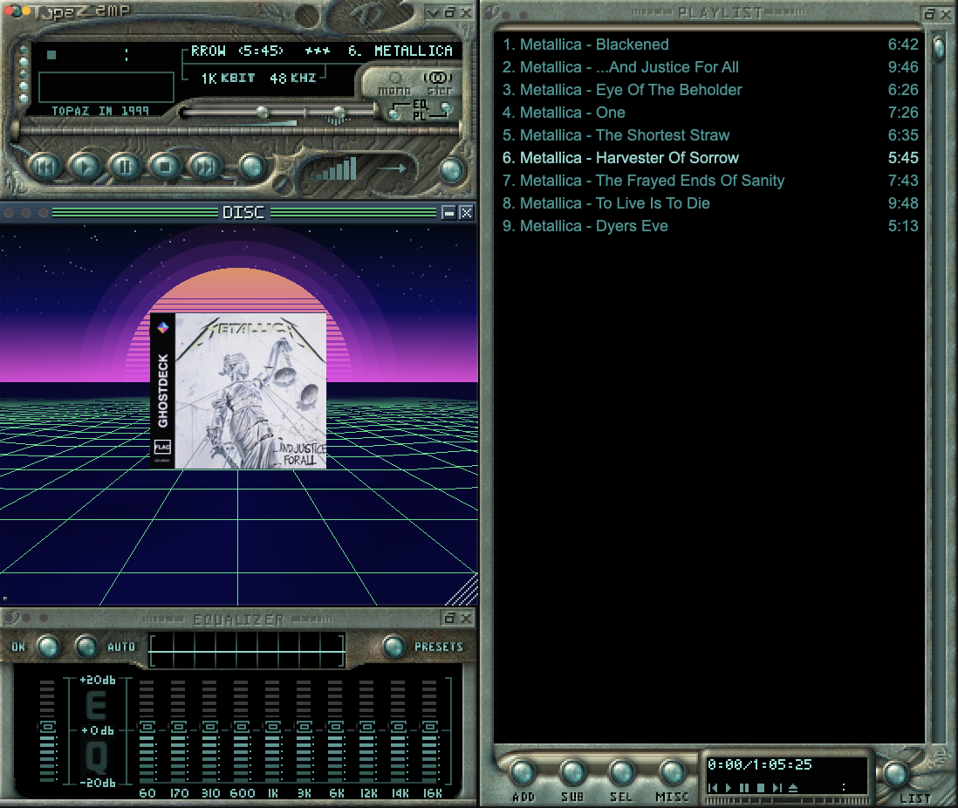Toggle repeat using the arrow indicator
958x808 pixels.
[x=391, y=168]
